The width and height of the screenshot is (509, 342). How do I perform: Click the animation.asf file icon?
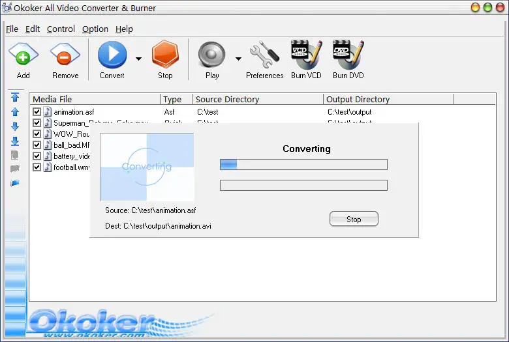click(48, 111)
